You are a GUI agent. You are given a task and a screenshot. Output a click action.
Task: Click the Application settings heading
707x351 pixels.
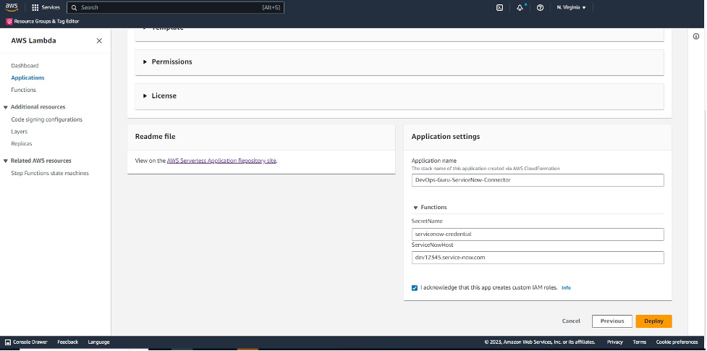[x=446, y=137]
